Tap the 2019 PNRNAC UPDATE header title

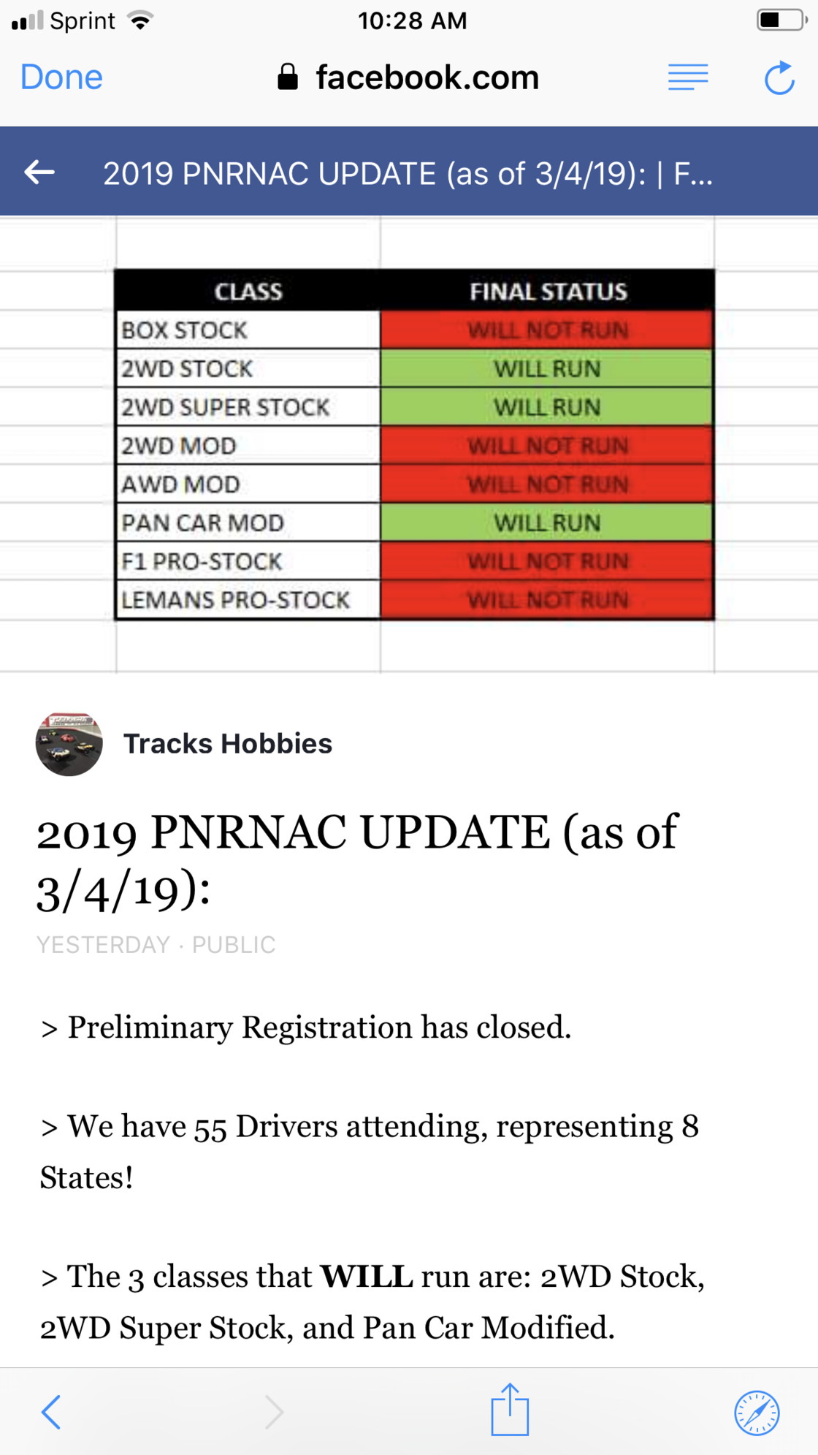coord(408,173)
